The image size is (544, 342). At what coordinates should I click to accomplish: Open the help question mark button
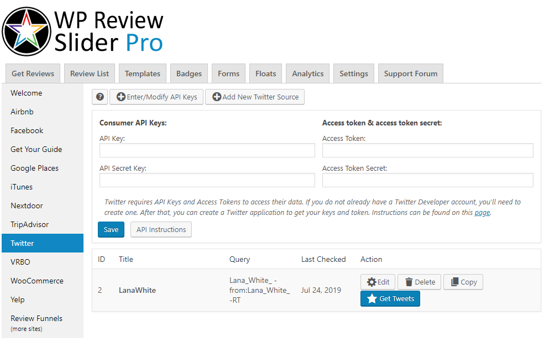click(100, 97)
